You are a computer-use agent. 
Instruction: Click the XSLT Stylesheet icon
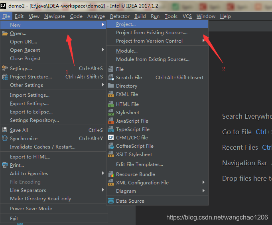coord(111,154)
